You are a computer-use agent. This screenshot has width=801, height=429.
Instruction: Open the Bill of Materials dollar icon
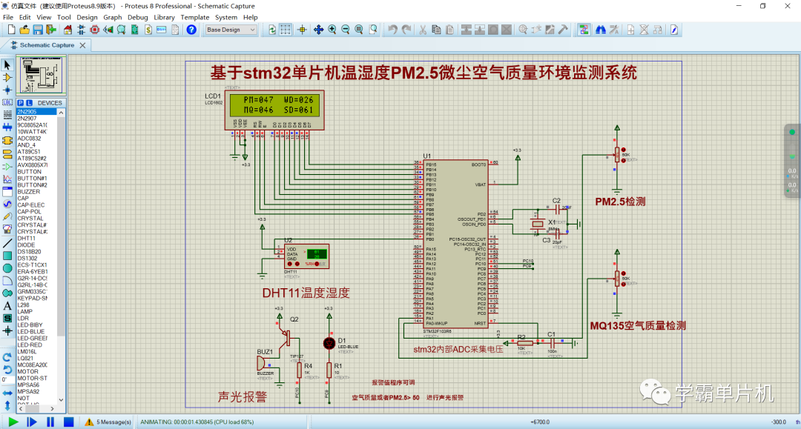(x=148, y=30)
